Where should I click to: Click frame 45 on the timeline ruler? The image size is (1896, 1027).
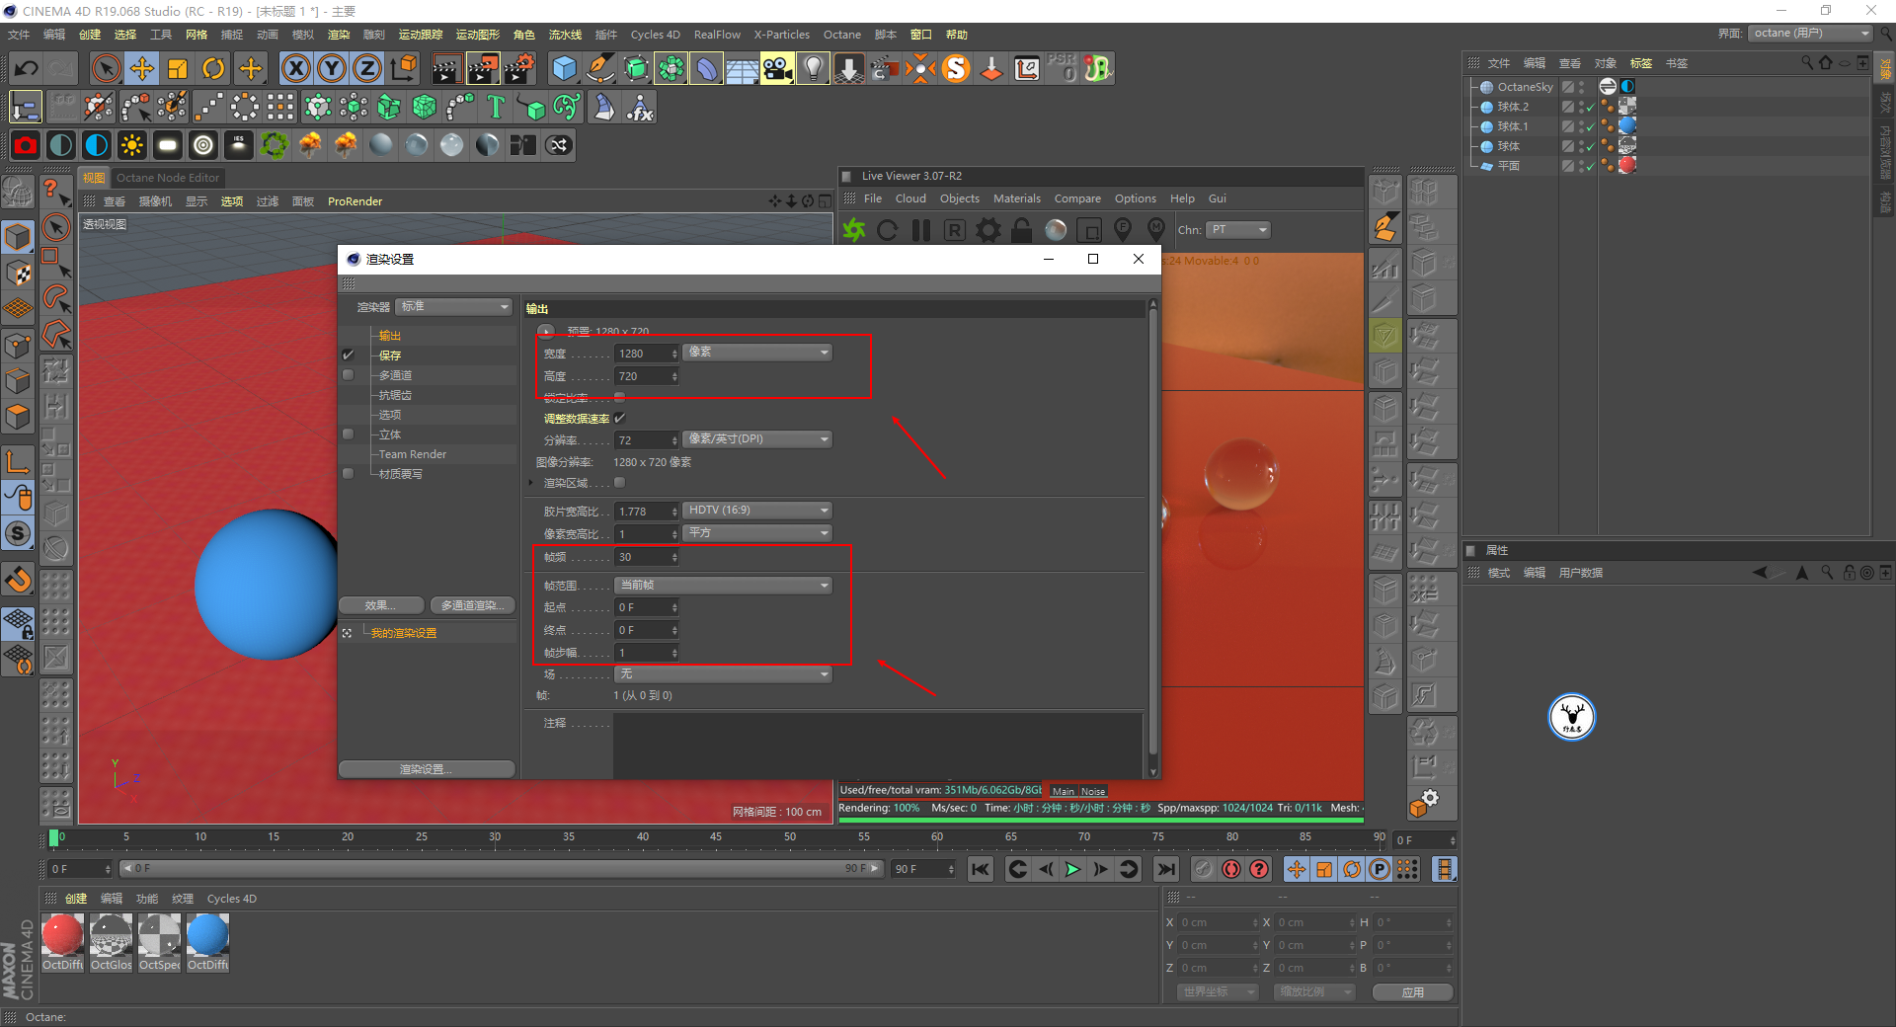click(716, 837)
